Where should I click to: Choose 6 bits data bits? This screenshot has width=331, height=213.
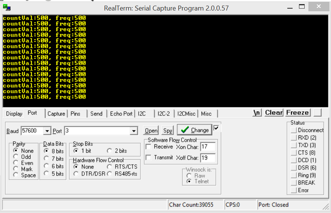pyautogui.click(x=53, y=166)
